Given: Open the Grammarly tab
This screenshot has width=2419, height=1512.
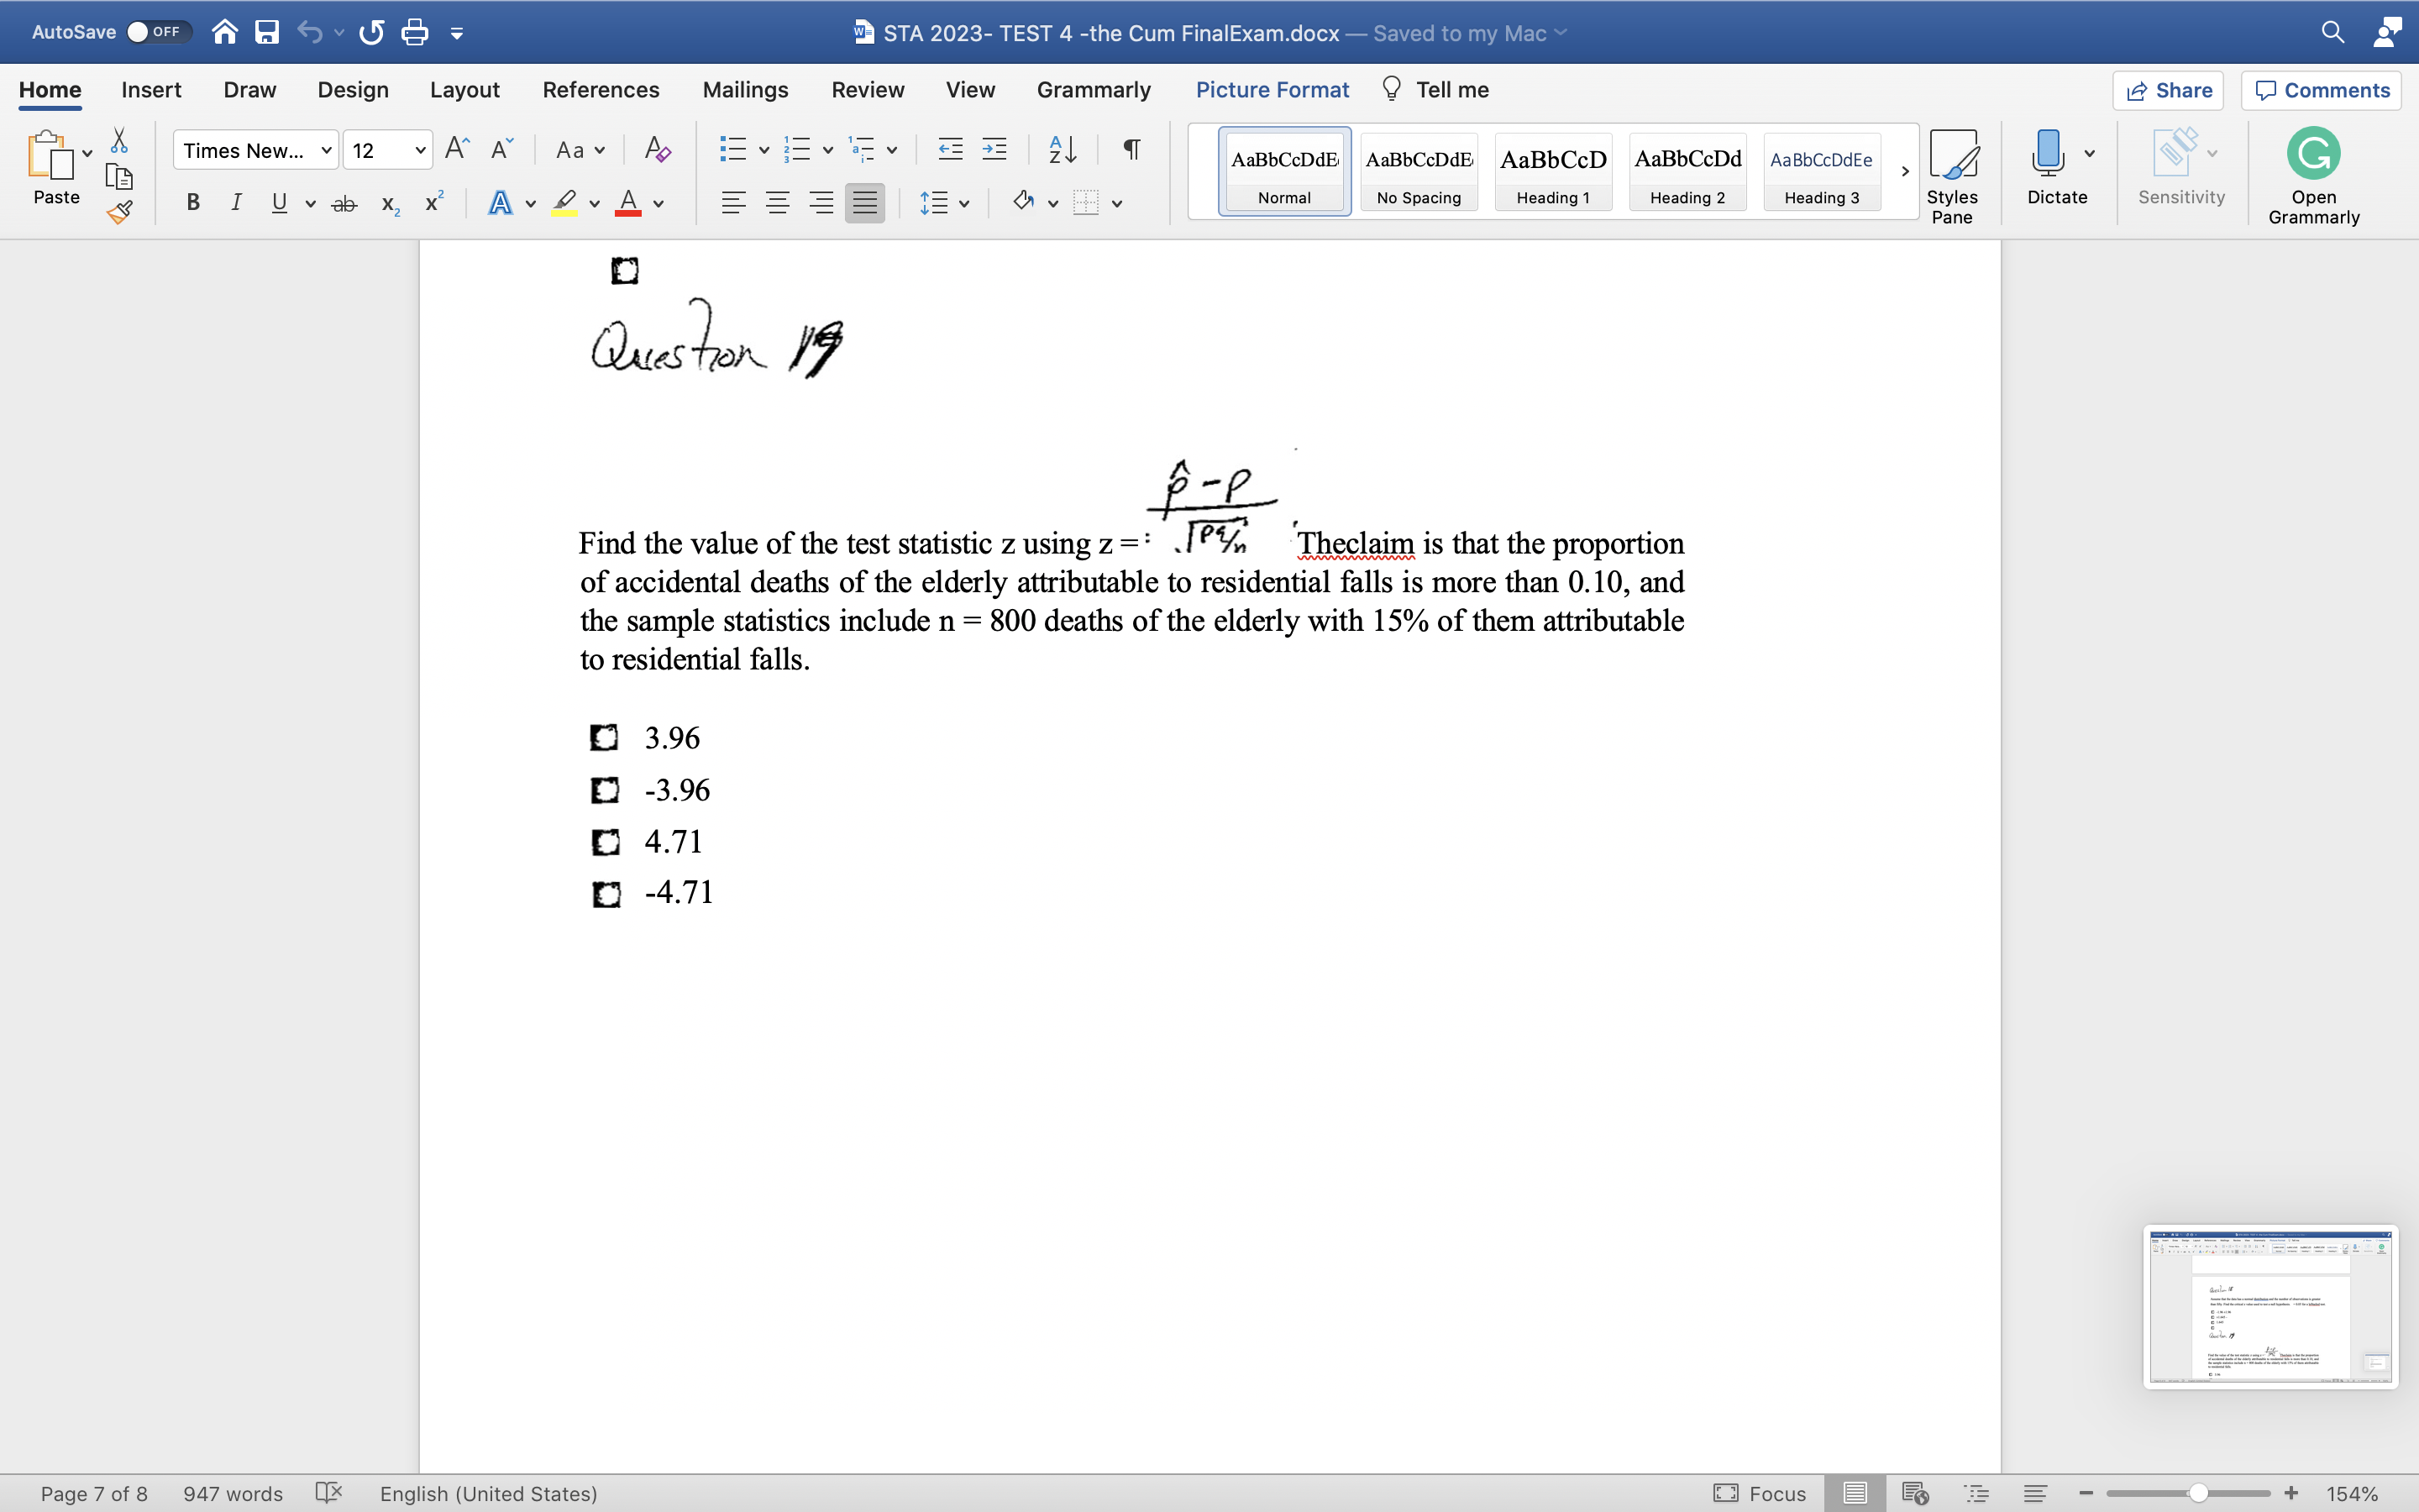Looking at the screenshot, I should [x=1093, y=89].
